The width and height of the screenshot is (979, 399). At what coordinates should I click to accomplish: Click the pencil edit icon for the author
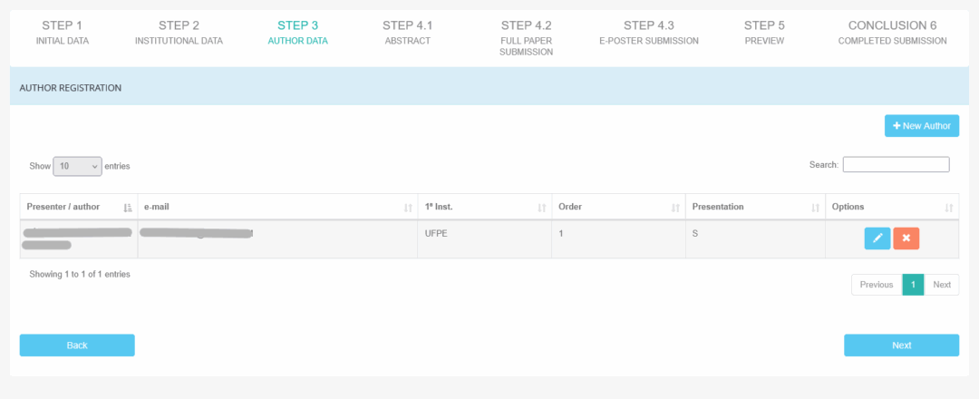coord(877,238)
